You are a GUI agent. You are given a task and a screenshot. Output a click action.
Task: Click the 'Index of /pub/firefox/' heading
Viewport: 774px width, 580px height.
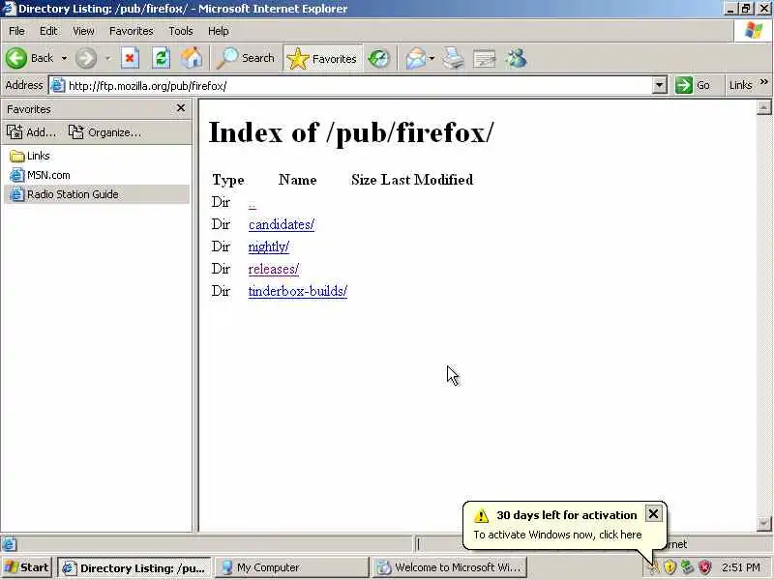[351, 132]
